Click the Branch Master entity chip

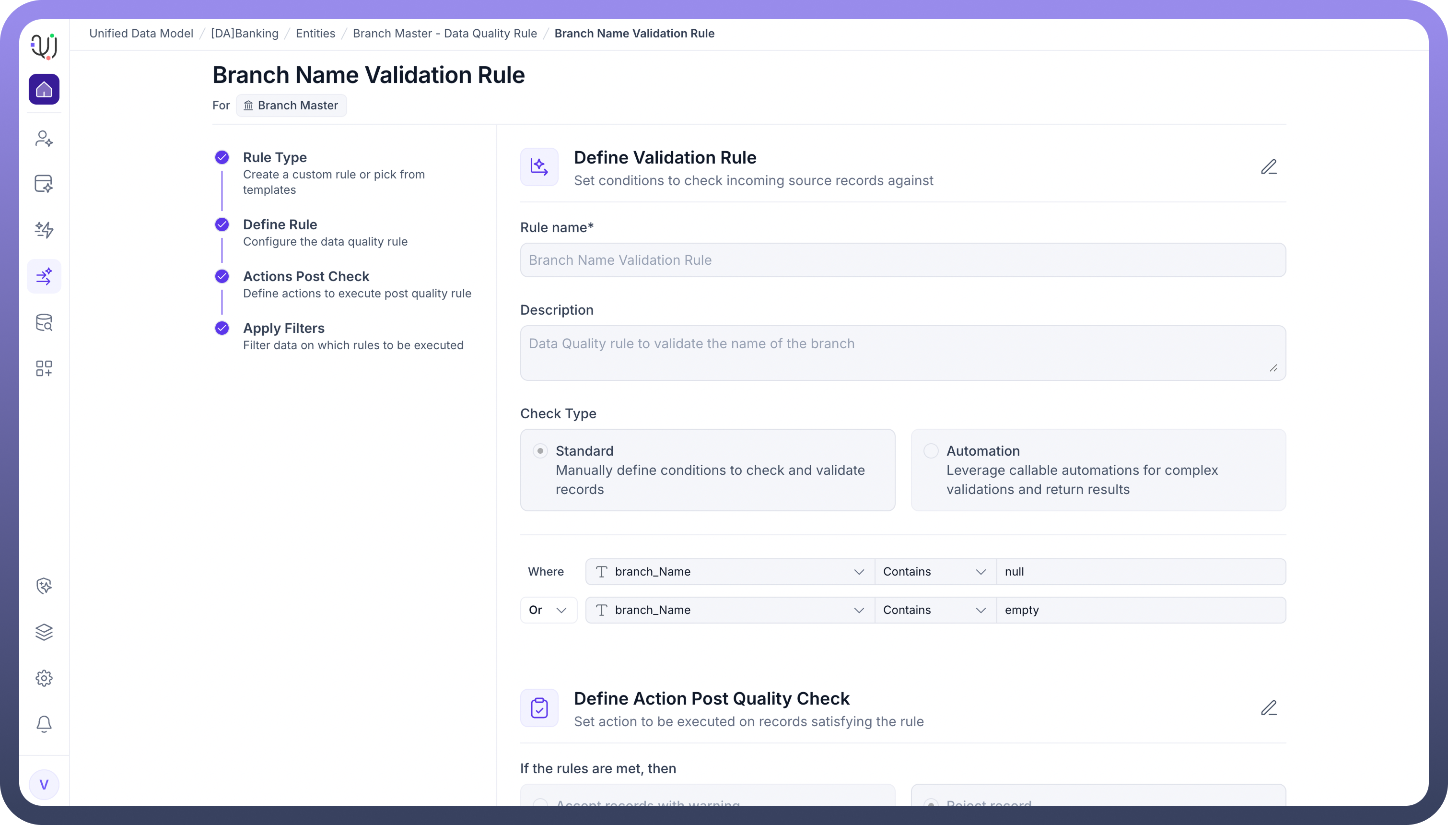click(x=291, y=106)
